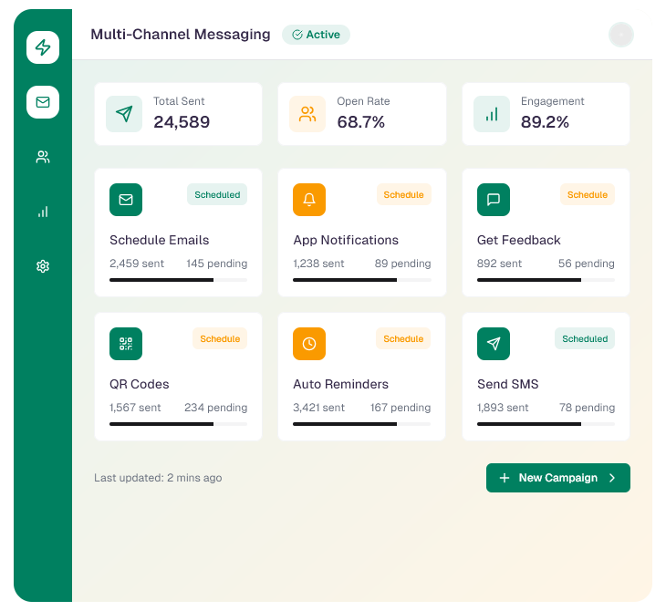Click the plus icon on New Campaign button
The image size is (666, 611).
pyautogui.click(x=505, y=478)
